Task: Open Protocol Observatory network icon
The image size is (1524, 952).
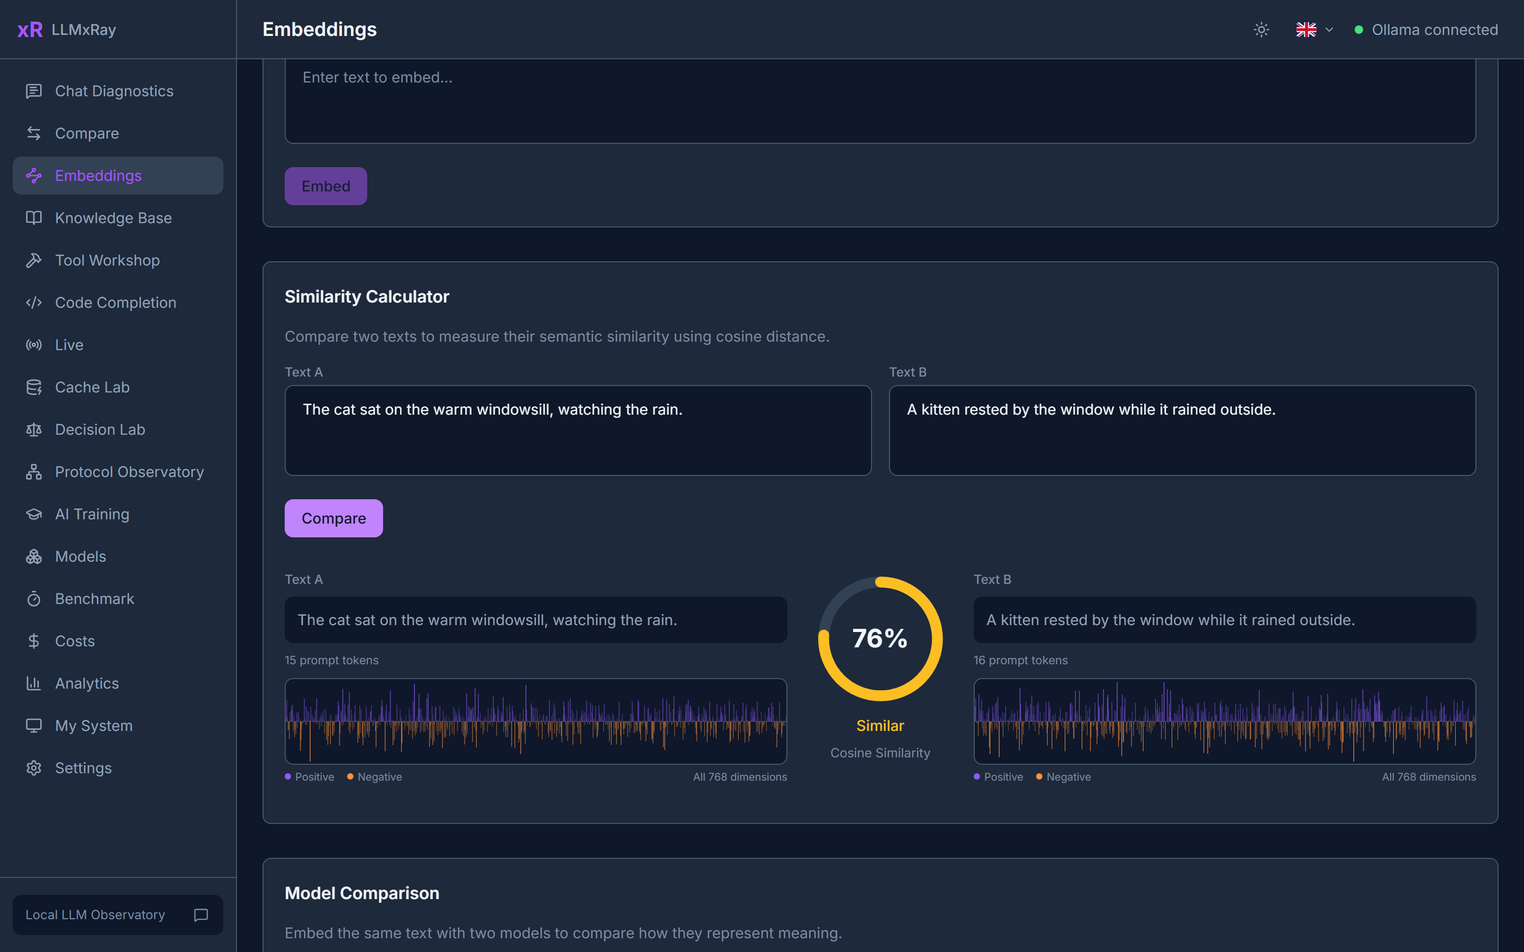Action: (33, 472)
